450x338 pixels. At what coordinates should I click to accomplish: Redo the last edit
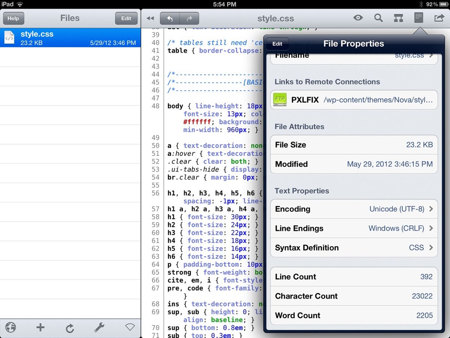(x=190, y=18)
